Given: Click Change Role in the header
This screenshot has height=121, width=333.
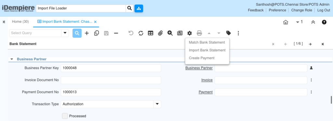Looking at the screenshot, I should [x=301, y=10].
